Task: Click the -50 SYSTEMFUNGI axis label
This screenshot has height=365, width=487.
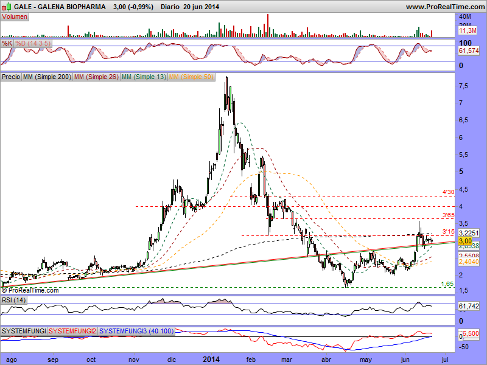Action: point(464,347)
